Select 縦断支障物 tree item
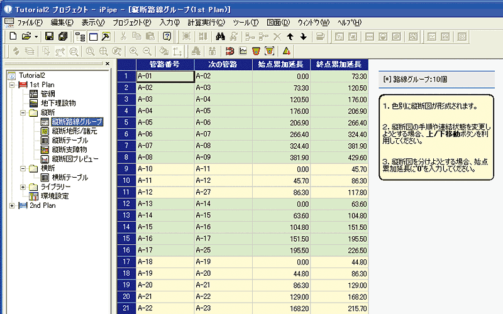Screen dimensions: 503x314 [69, 149]
